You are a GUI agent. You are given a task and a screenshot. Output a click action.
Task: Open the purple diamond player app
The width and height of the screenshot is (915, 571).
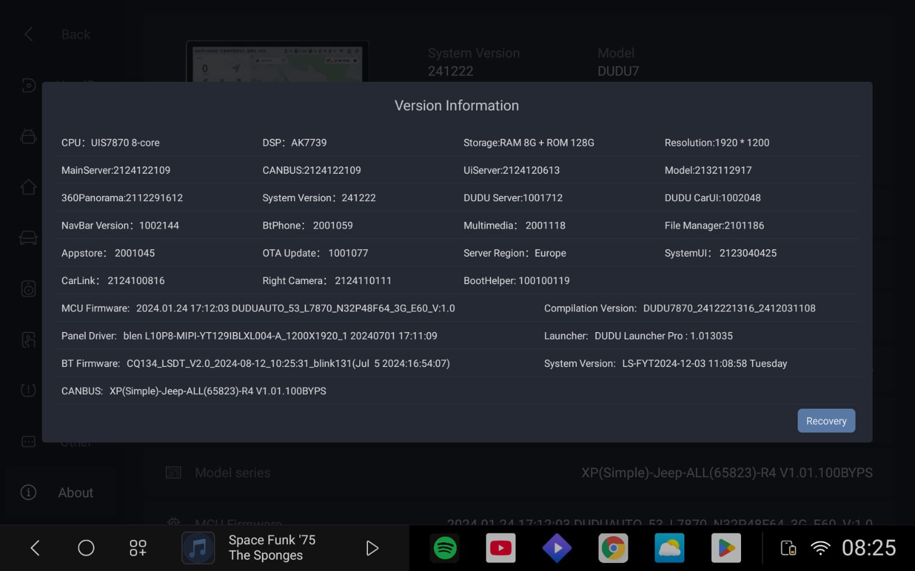pyautogui.click(x=557, y=548)
